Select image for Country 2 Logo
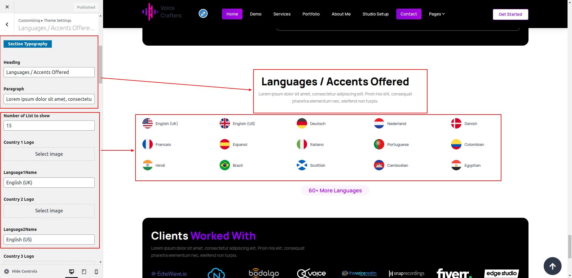The height and width of the screenshot is (278, 572). click(x=49, y=211)
